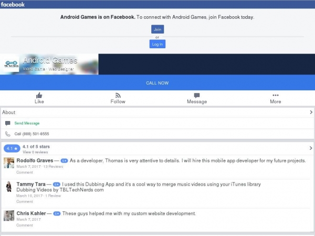Open Chris Kahler profile picture
The height and width of the screenshot is (236, 315).
pyautogui.click(x=9, y=216)
